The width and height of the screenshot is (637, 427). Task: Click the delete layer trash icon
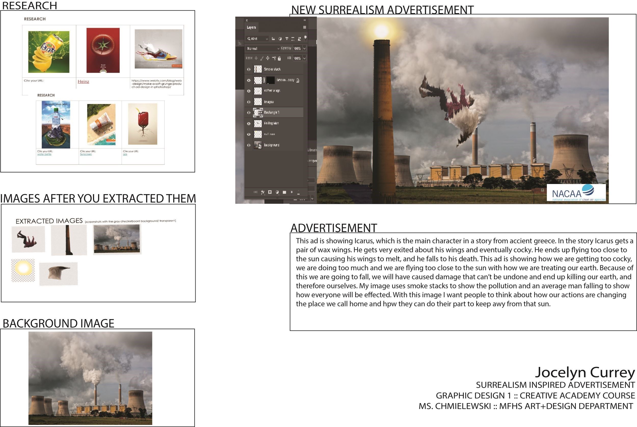click(x=299, y=193)
